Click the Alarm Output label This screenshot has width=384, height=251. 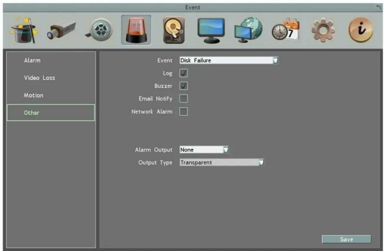tap(153, 150)
